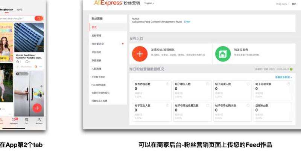Click info icon on 帖子引导加收藏次数 card

click(x=208, y=105)
